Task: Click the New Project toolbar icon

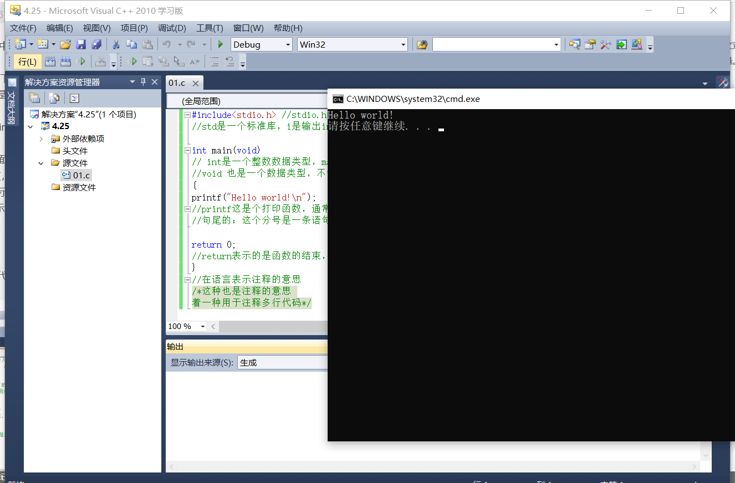Action: click(20, 44)
